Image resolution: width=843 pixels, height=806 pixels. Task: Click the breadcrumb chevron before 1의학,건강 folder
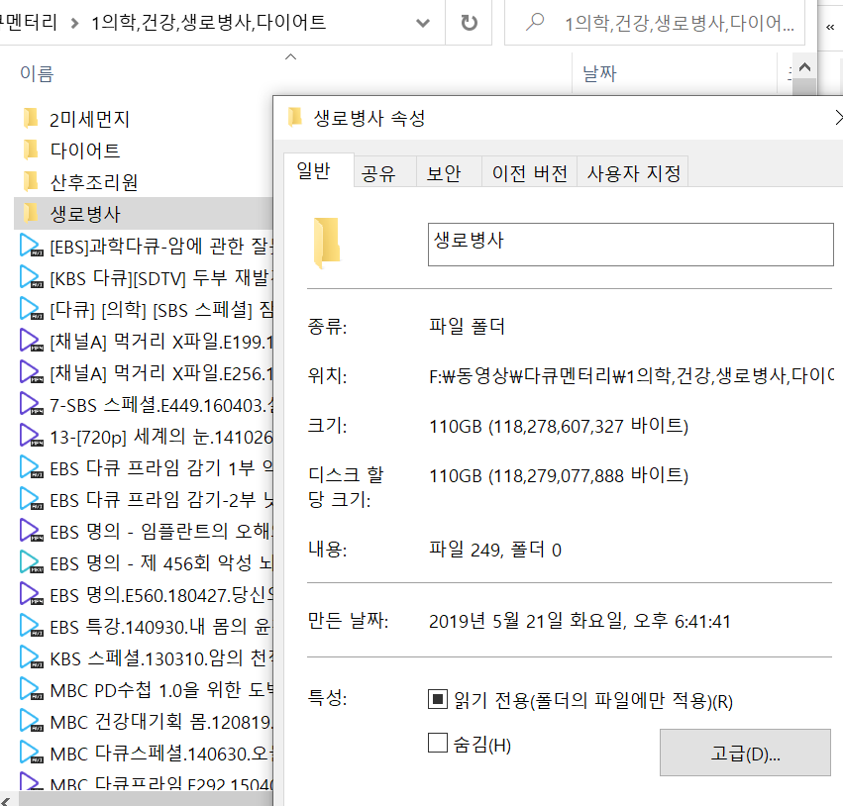tap(74, 22)
